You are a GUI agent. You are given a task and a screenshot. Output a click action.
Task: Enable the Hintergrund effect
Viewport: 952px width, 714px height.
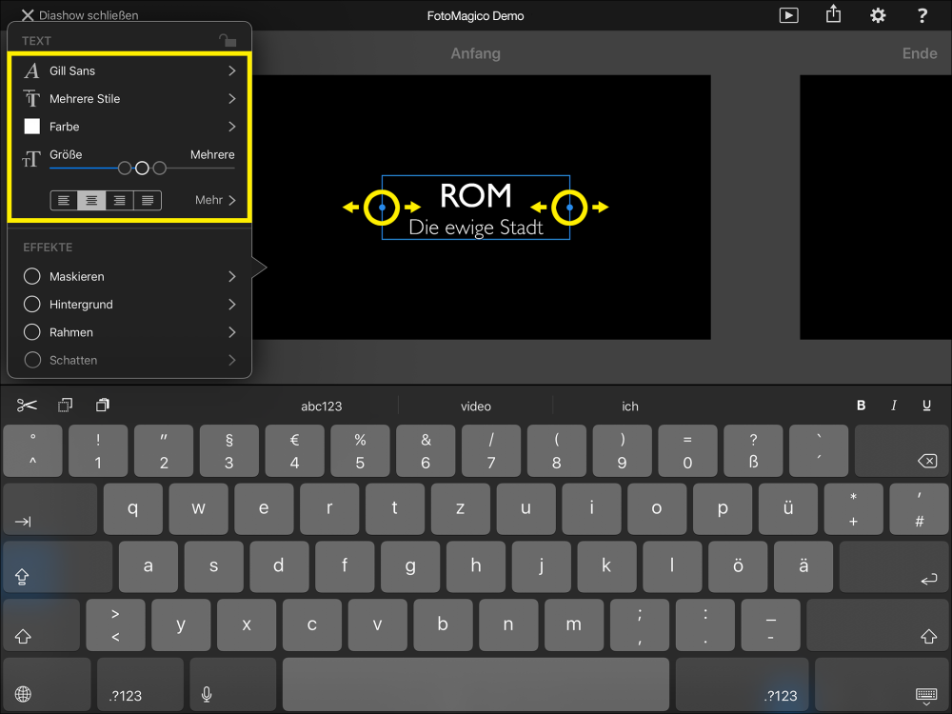point(32,305)
